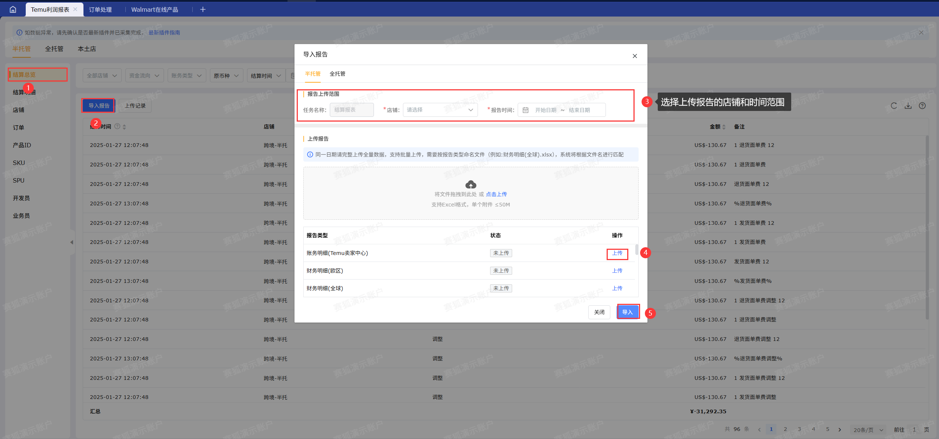This screenshot has height=439, width=939.
Task: Refresh the table with the reload icon
Action: point(894,106)
